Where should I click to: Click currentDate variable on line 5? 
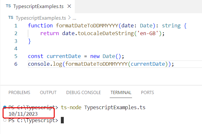coord(64,56)
